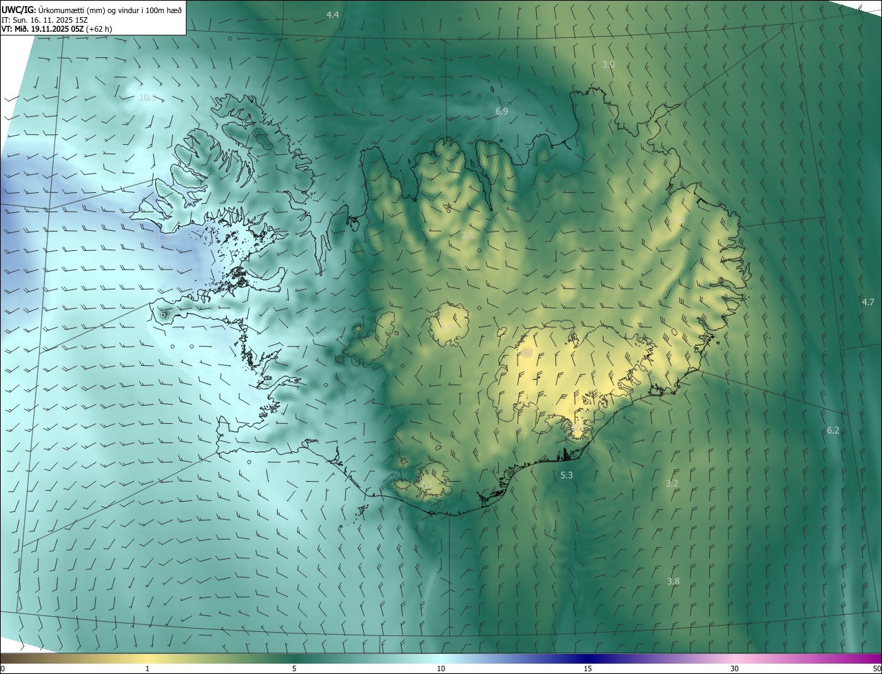Click the 4.7 value label
This screenshot has width=882, height=674.
(x=868, y=302)
